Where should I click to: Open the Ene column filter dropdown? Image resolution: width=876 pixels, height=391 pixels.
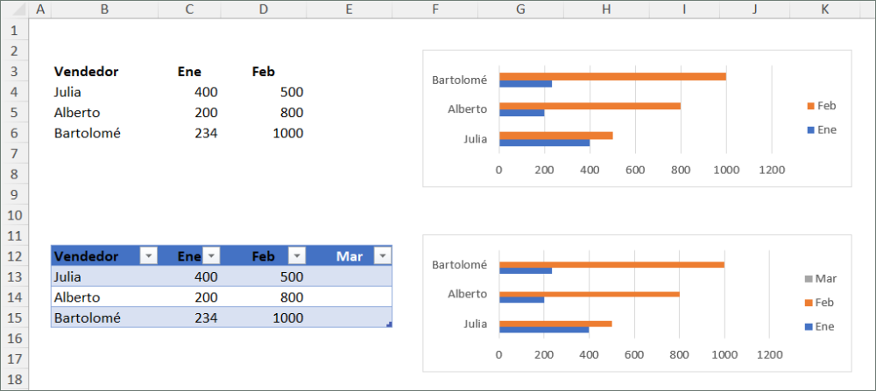pos(211,255)
